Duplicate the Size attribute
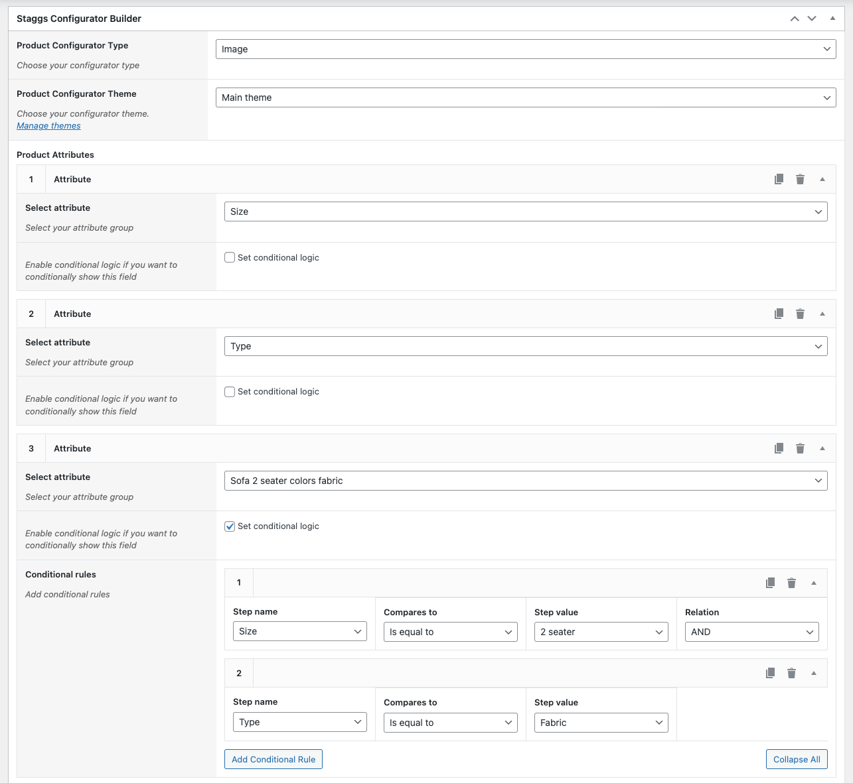The image size is (853, 783). point(779,179)
